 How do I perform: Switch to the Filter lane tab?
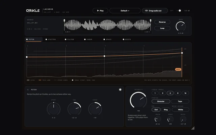click(69, 39)
